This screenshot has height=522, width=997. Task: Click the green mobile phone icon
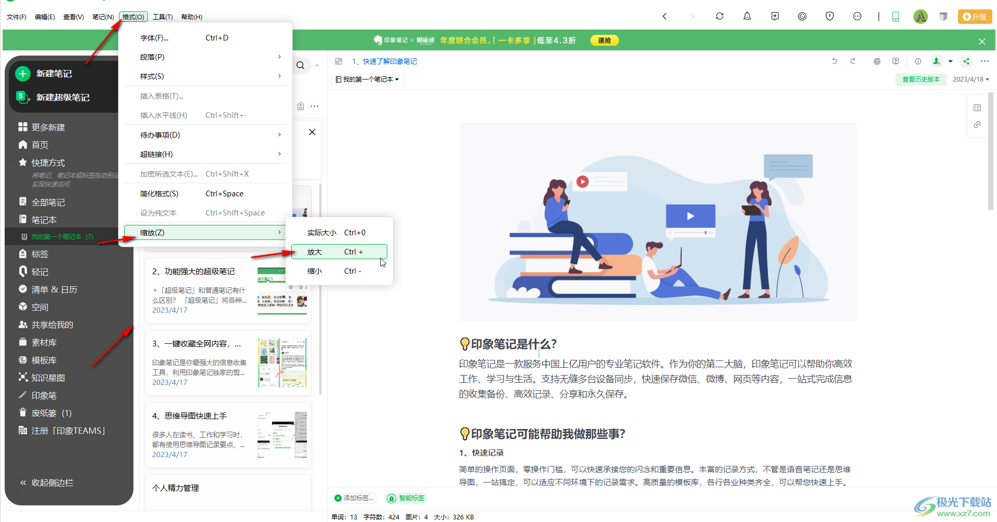pos(896,17)
